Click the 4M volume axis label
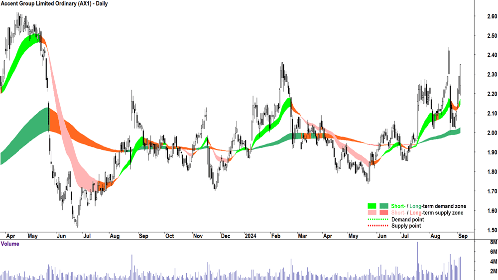This screenshot has width=498, height=280. click(493, 262)
